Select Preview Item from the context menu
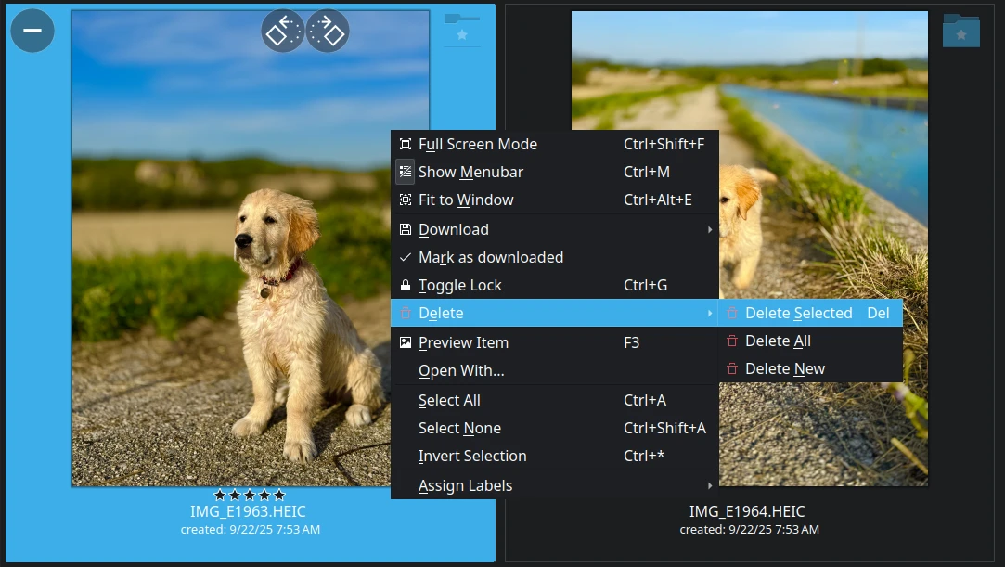The width and height of the screenshot is (1005, 567). [x=463, y=342]
